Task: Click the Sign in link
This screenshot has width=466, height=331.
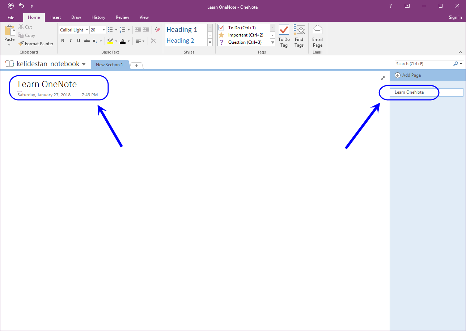Action: (x=455, y=17)
